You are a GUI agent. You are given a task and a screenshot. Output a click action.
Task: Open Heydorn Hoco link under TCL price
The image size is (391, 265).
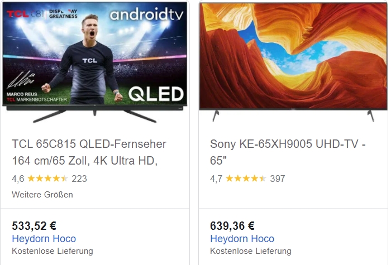point(44,239)
